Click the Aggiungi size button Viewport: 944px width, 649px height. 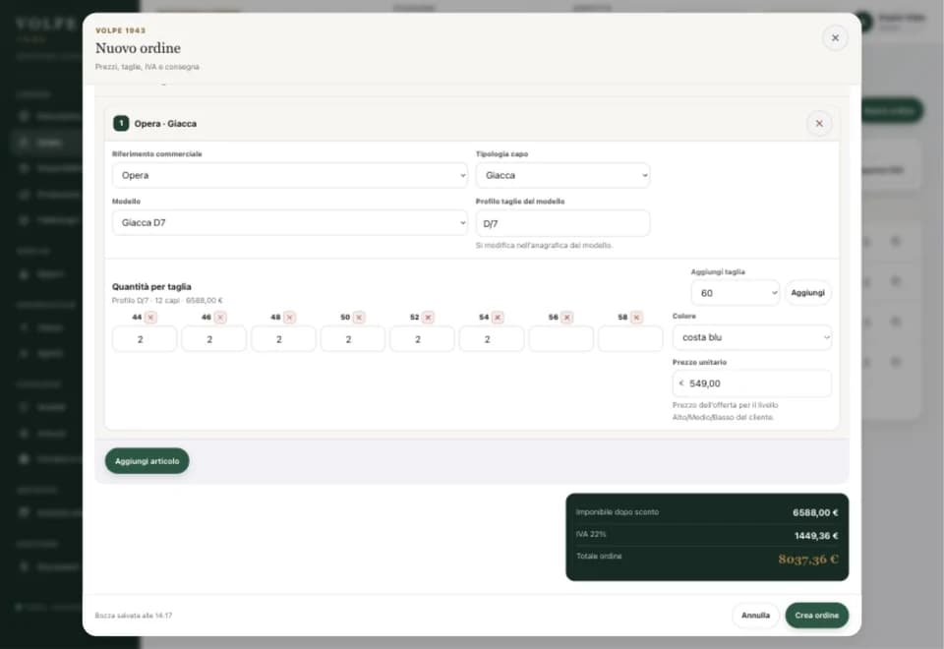click(x=807, y=293)
